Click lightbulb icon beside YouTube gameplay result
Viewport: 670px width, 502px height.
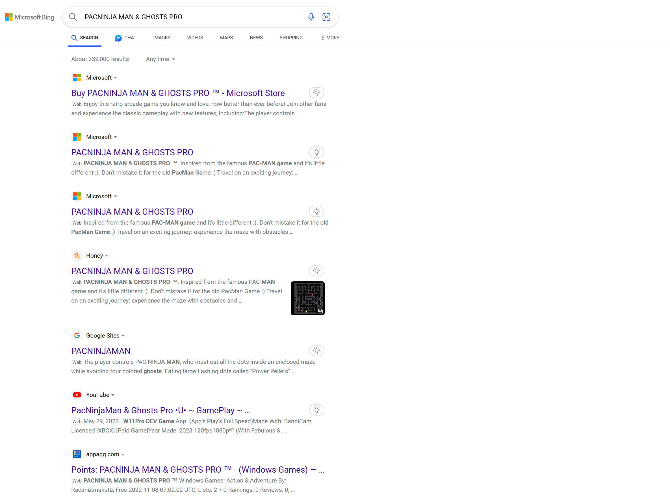[x=316, y=410]
